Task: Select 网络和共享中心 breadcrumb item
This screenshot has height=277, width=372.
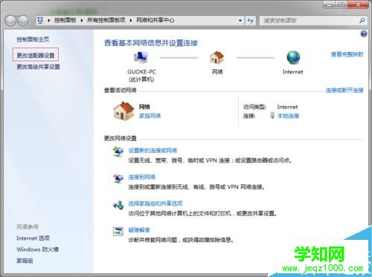Action: tap(155, 20)
